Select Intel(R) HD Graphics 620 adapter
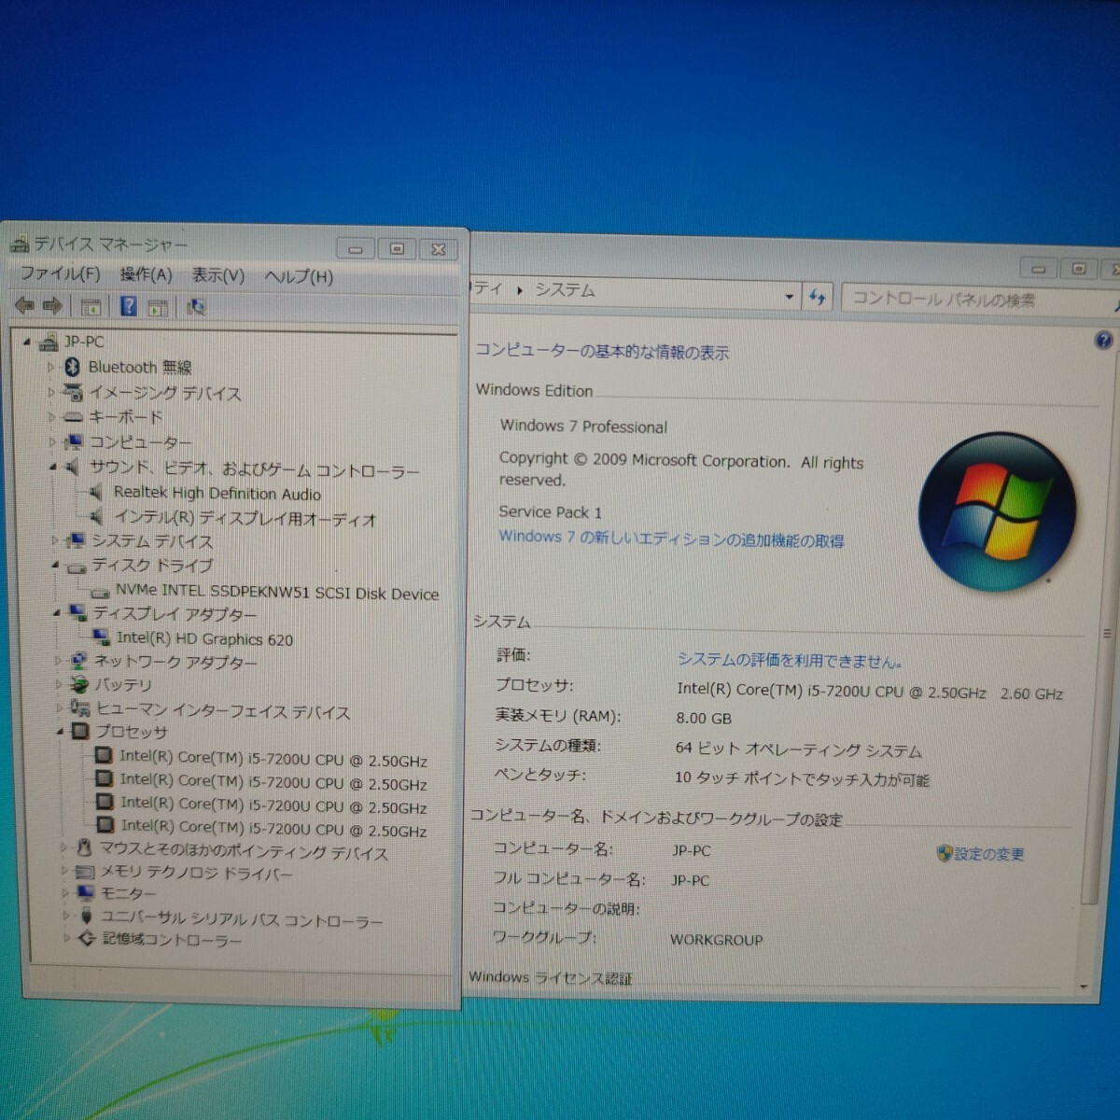 pos(204,638)
